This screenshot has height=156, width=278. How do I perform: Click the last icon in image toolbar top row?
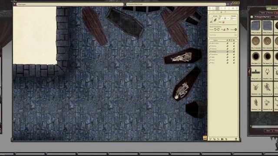pos(237,8)
